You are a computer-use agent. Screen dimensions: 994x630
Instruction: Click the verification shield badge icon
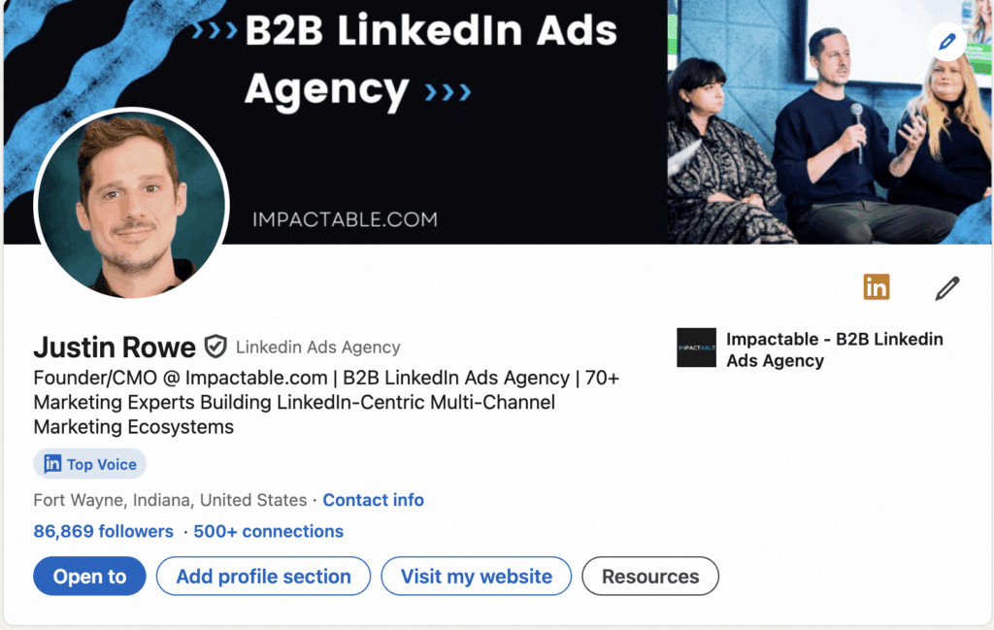215,347
